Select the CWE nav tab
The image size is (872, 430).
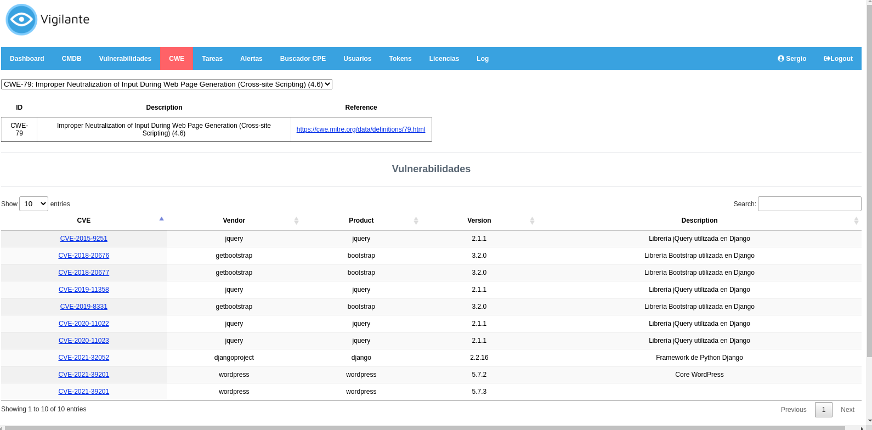[x=177, y=59]
